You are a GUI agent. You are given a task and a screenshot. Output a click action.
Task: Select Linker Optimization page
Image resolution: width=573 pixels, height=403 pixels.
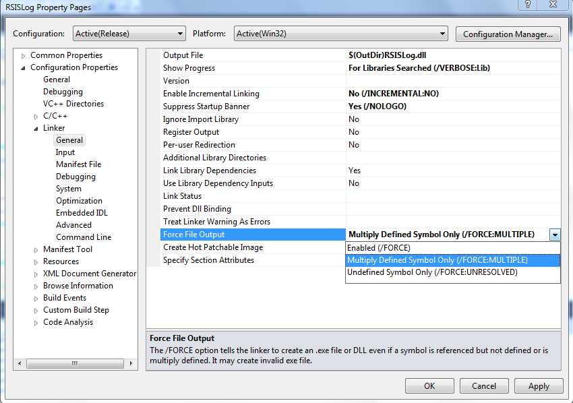[x=80, y=201]
